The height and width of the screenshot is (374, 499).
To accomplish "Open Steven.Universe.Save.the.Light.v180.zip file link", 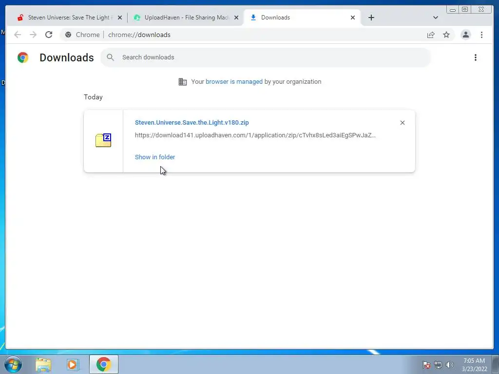I will coord(192,122).
